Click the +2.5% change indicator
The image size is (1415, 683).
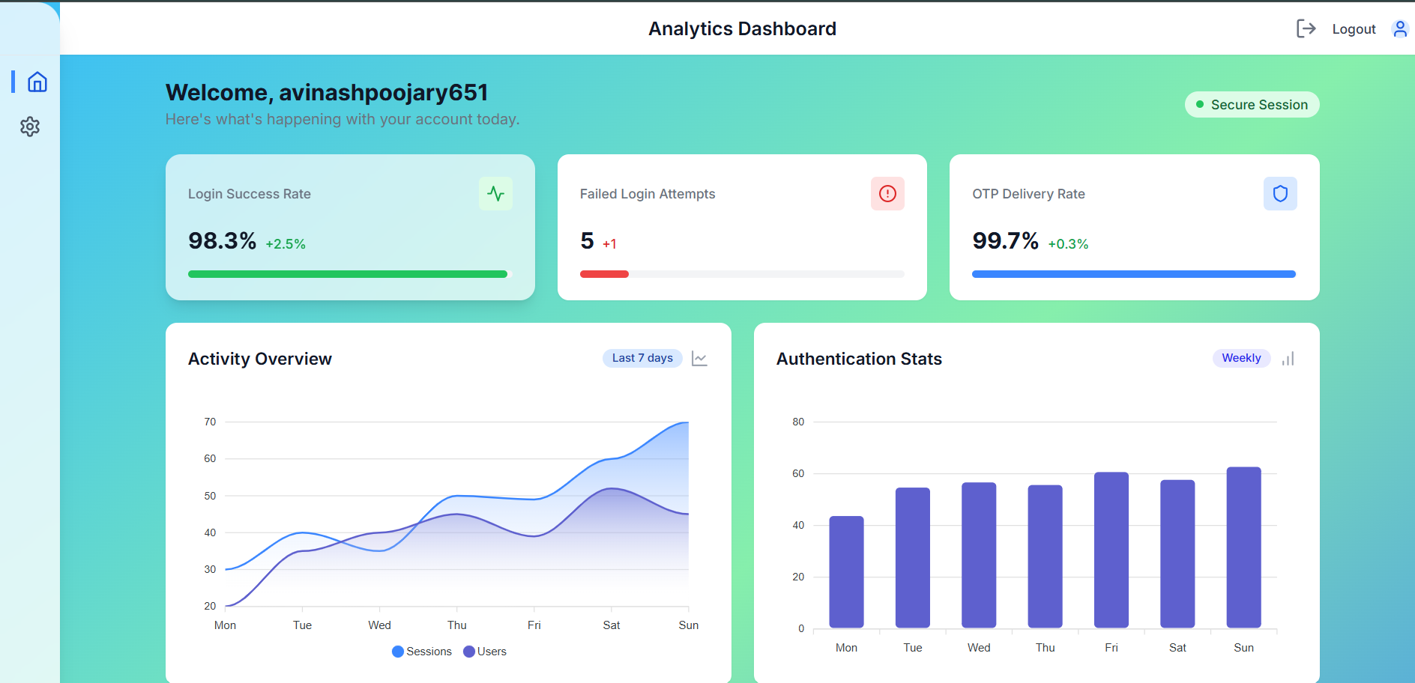tap(286, 244)
